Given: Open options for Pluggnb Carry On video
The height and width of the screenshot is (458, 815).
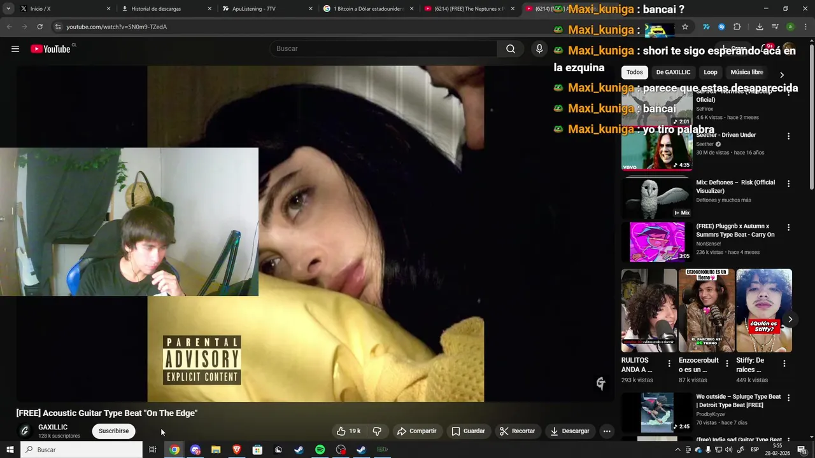Looking at the screenshot, I should tap(788, 227).
